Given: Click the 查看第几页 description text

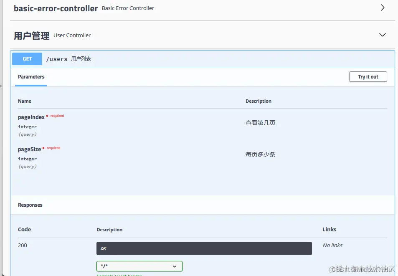Looking at the screenshot, I should click(x=261, y=123).
